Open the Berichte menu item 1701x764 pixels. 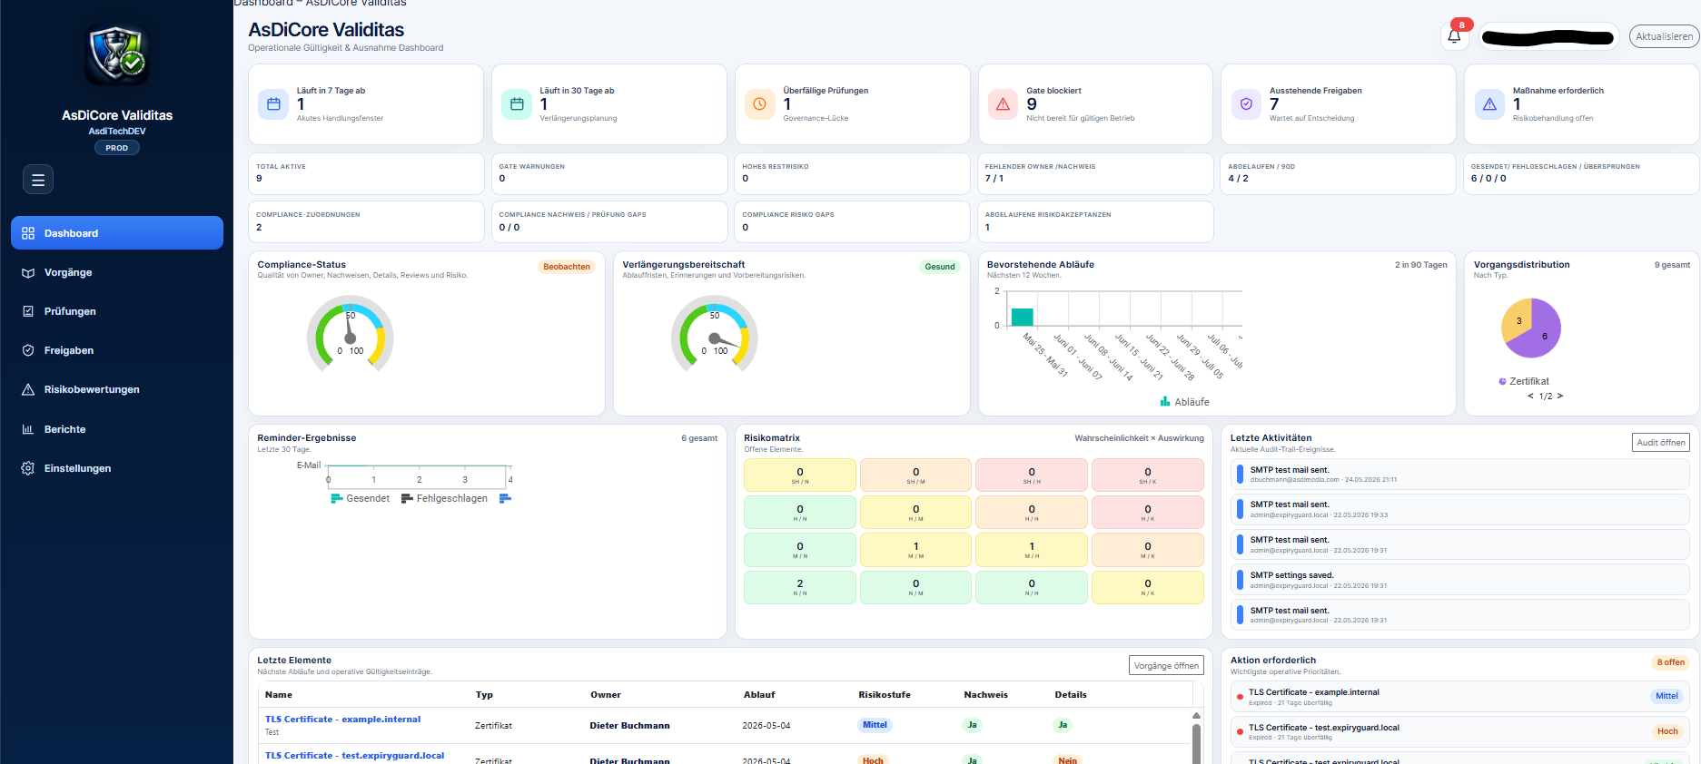117,429
